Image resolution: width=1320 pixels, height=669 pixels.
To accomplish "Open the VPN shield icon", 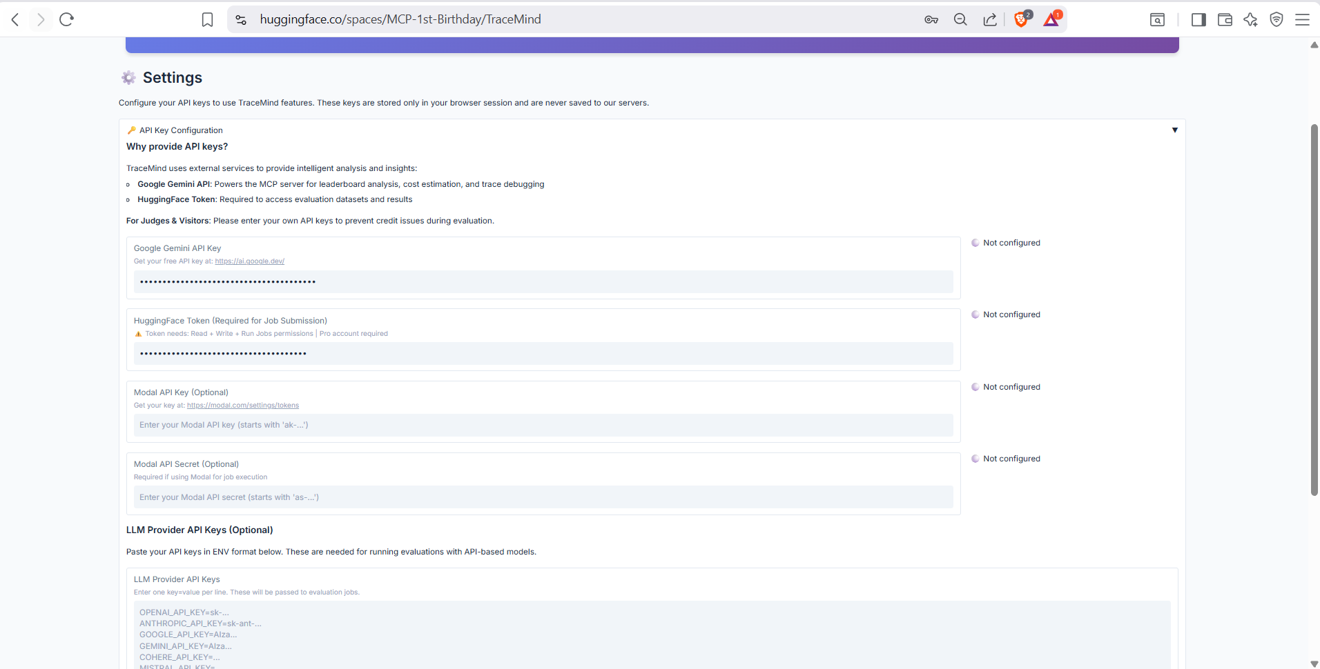I will coord(1277,20).
